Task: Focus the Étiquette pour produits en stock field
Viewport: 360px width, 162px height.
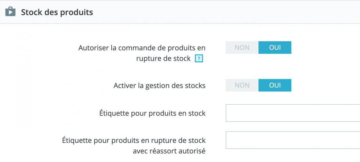Action: pos(292,113)
